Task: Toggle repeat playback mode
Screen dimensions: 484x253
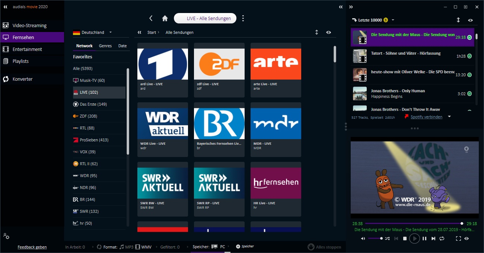Action: (x=442, y=238)
